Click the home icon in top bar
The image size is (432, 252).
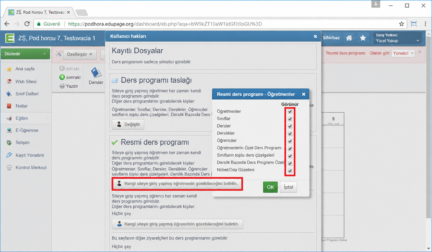click(x=349, y=38)
